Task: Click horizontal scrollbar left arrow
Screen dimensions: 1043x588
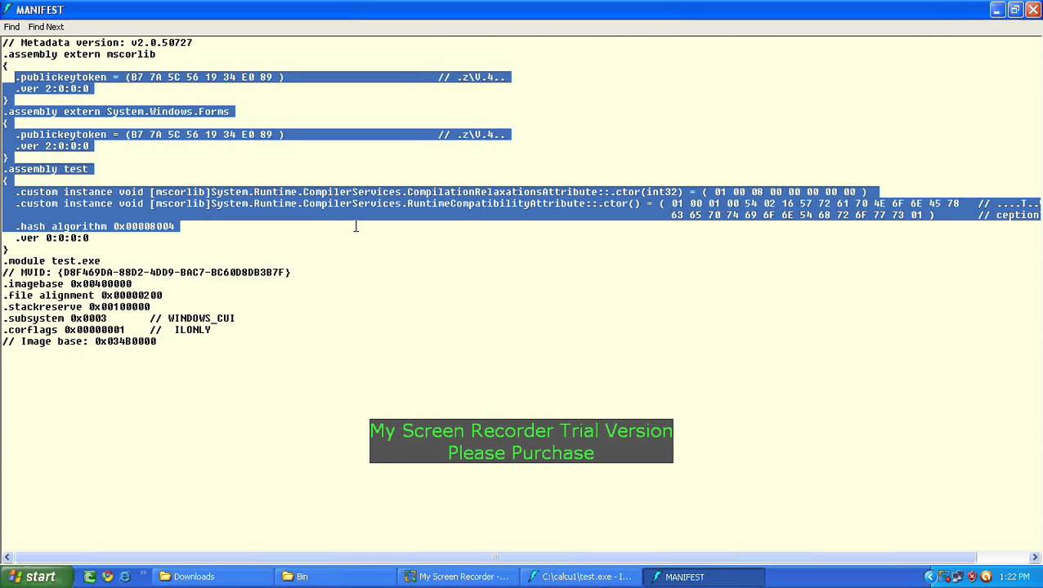Action: (x=7, y=558)
